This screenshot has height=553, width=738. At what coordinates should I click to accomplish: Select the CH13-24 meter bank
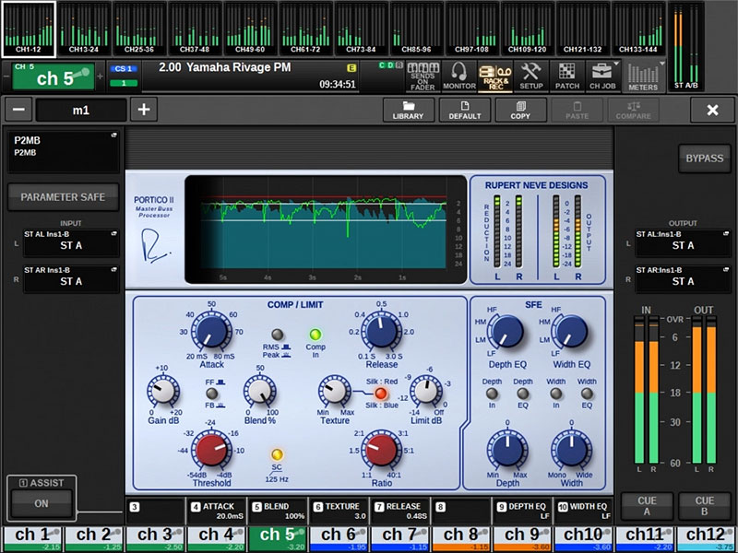[84, 29]
